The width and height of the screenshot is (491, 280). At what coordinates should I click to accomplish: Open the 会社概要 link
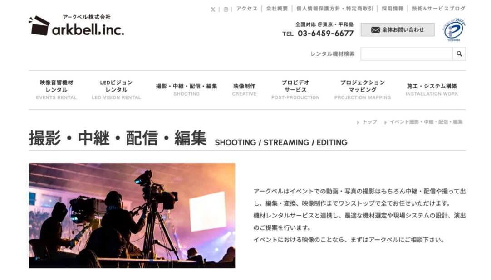click(277, 9)
